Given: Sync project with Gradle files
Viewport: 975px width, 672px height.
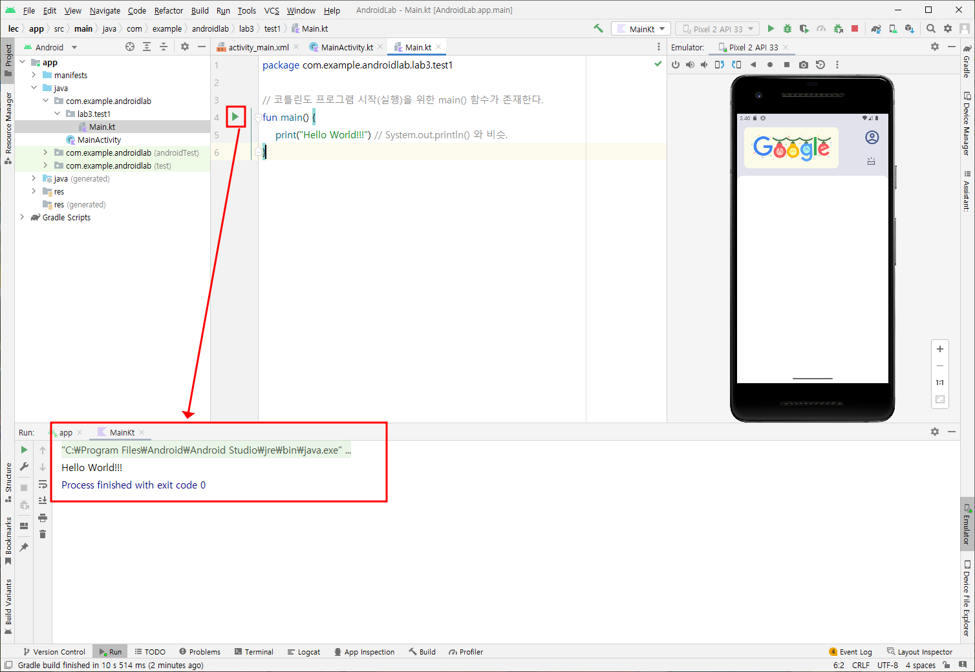Looking at the screenshot, I should [x=876, y=28].
